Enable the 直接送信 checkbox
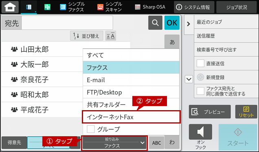This screenshot has width=259, height=152. point(200,63)
